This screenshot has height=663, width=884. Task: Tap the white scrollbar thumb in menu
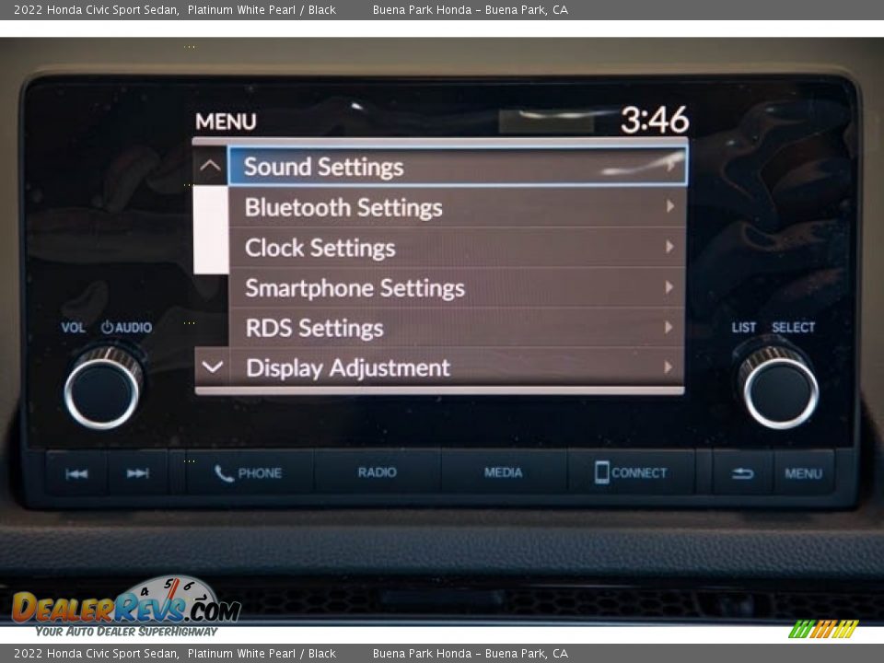(211, 229)
